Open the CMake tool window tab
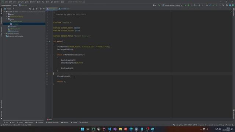 pyautogui.click(x=74, y=122)
